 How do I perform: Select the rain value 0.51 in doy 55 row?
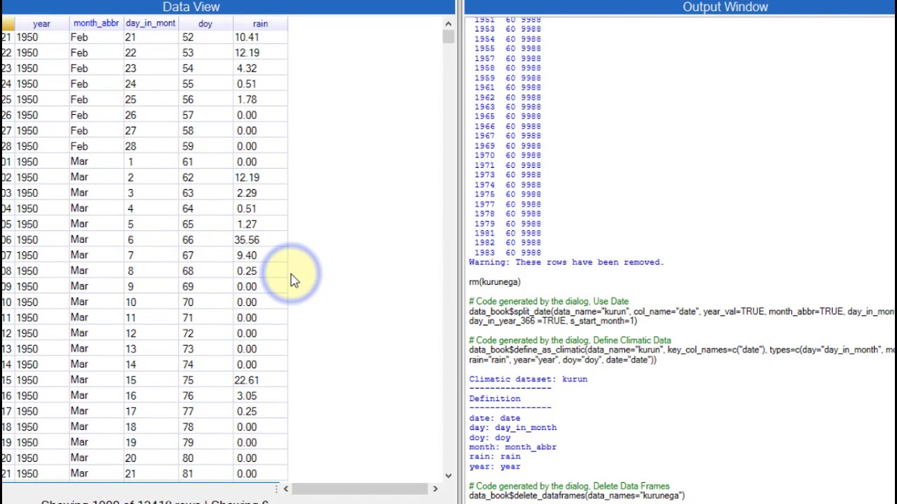tap(247, 84)
